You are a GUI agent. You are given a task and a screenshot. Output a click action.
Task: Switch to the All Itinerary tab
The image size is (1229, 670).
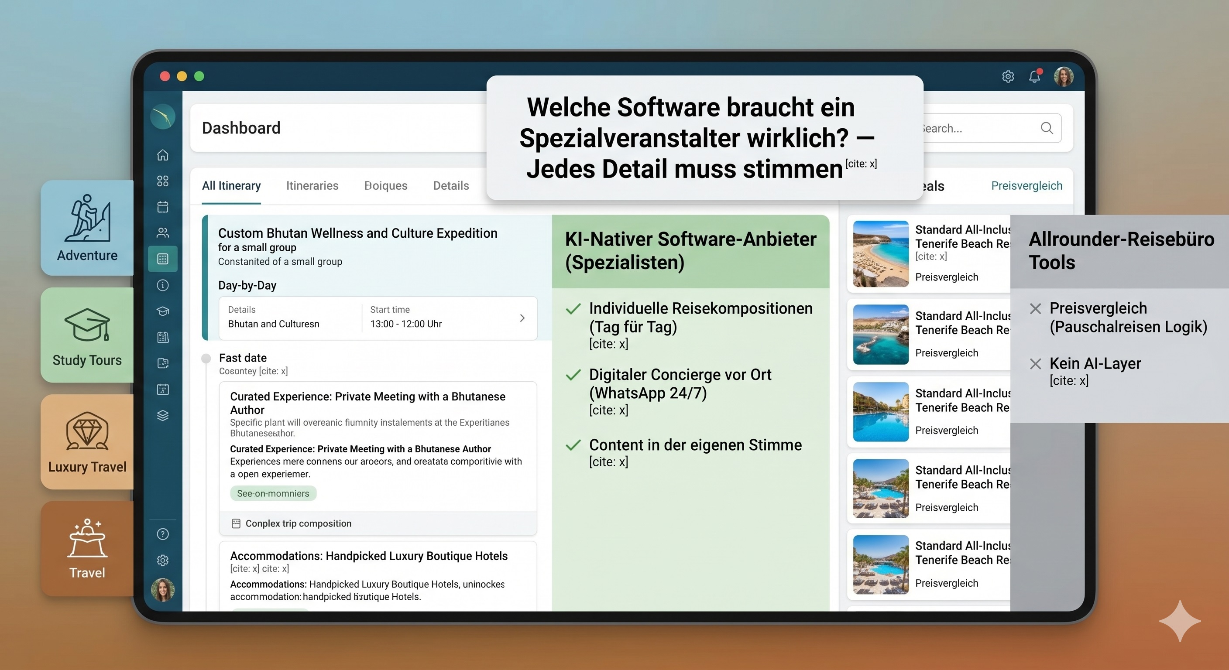(231, 185)
